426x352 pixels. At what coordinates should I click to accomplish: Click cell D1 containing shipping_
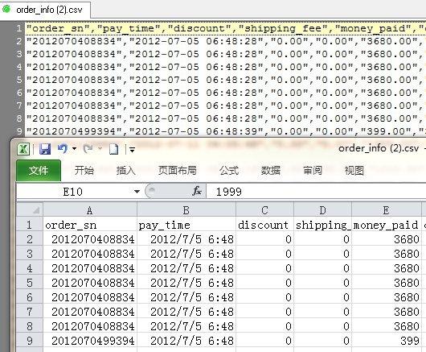[x=323, y=225]
